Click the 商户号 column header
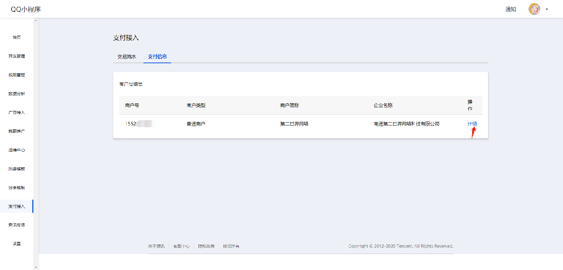The width and height of the screenshot is (563, 270). pos(132,105)
